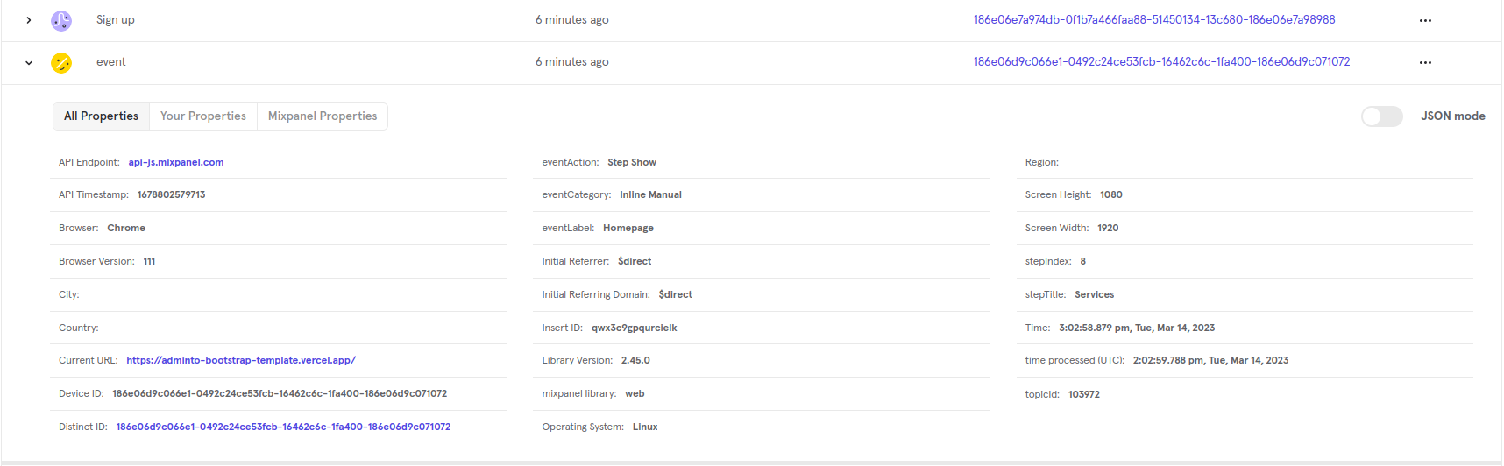Collapse the expanded event row
Viewport: 1504px width, 466px height.
(x=29, y=62)
